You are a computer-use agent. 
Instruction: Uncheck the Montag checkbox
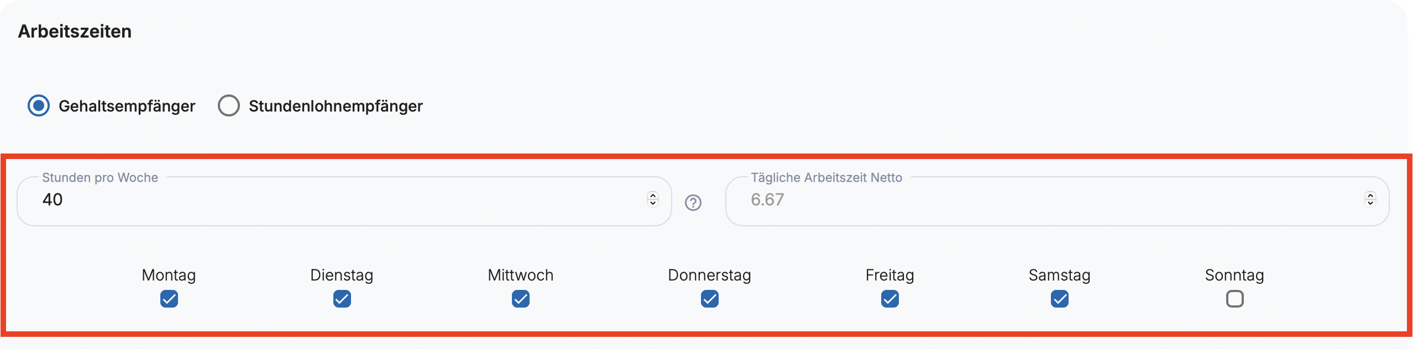coord(169,299)
